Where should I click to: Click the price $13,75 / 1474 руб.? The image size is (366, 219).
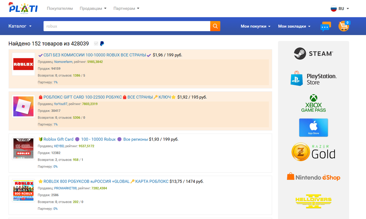pos(187,181)
